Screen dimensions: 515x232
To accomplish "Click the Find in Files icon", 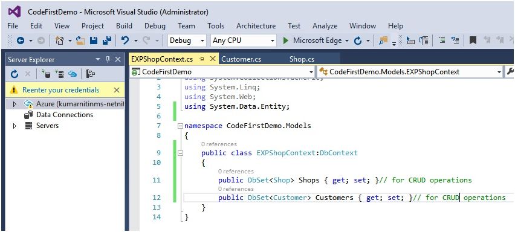I will pyautogui.click(x=383, y=40).
